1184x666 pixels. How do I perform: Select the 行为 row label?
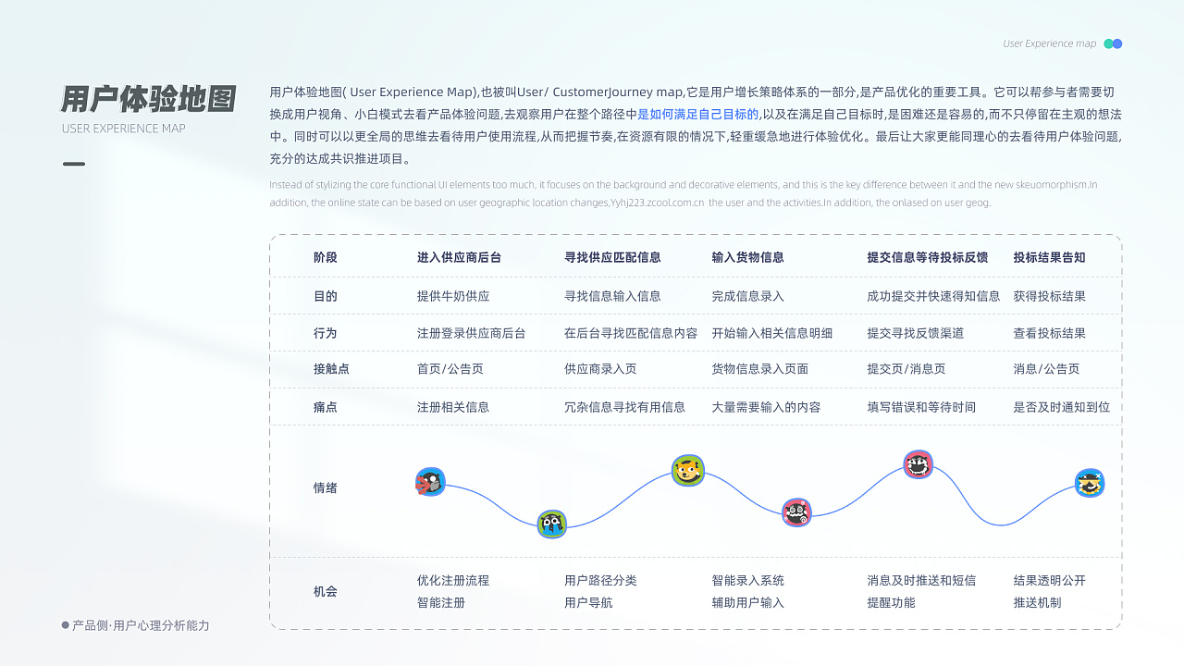click(326, 333)
